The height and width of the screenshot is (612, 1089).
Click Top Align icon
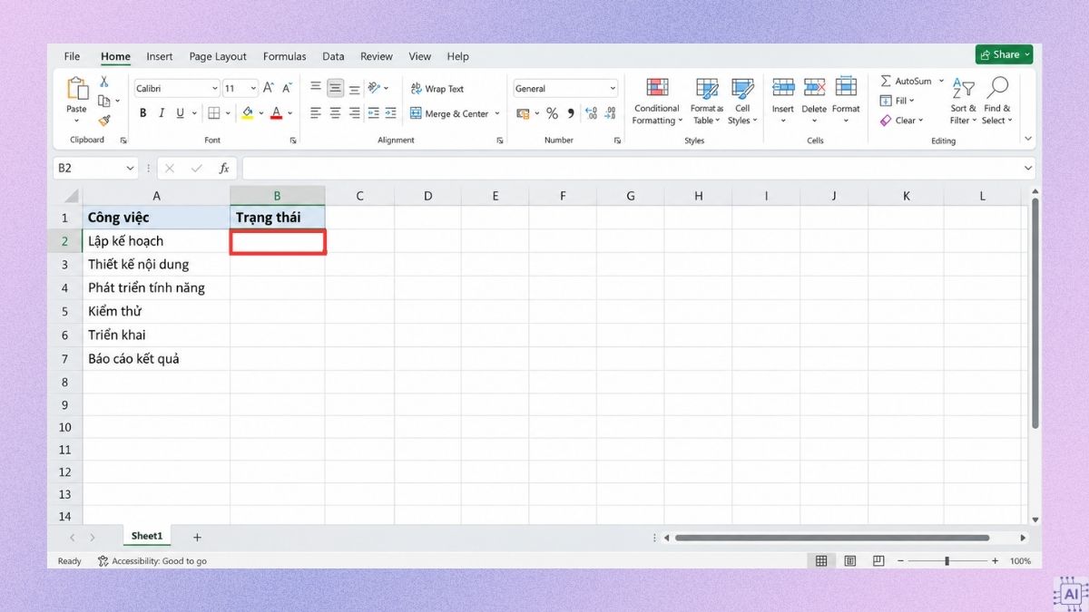coord(316,87)
